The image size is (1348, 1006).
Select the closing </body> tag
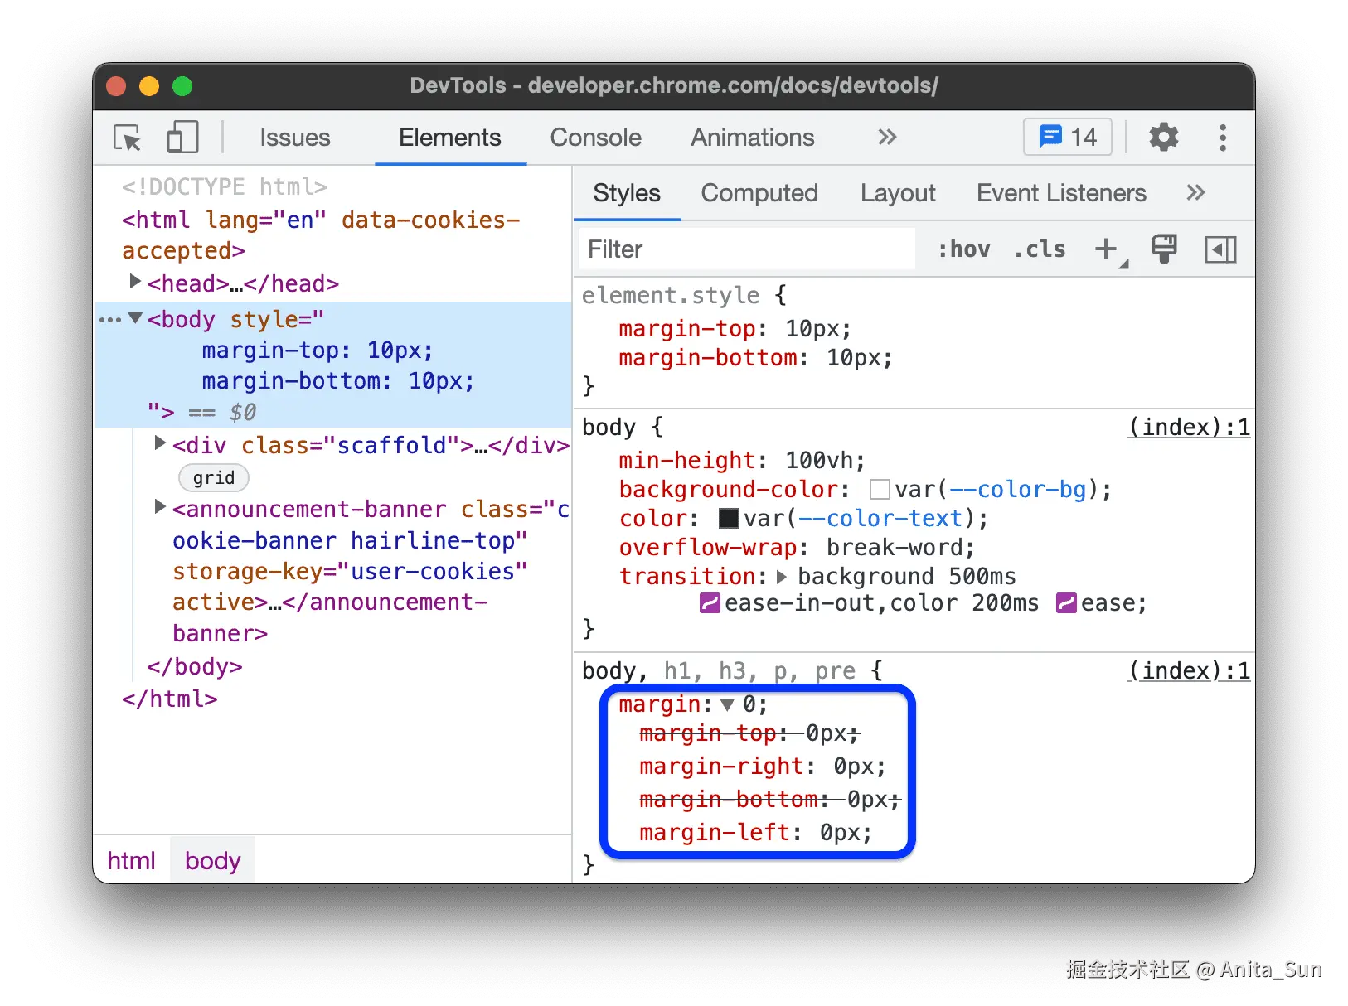coord(195,666)
